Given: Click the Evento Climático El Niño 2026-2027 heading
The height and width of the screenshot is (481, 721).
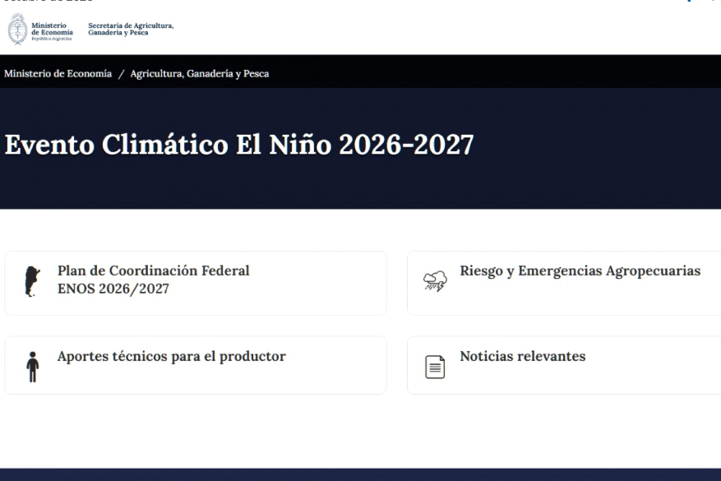Looking at the screenshot, I should pos(239,145).
